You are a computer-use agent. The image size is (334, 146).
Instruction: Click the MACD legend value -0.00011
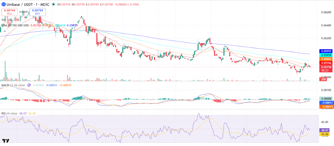(51, 85)
